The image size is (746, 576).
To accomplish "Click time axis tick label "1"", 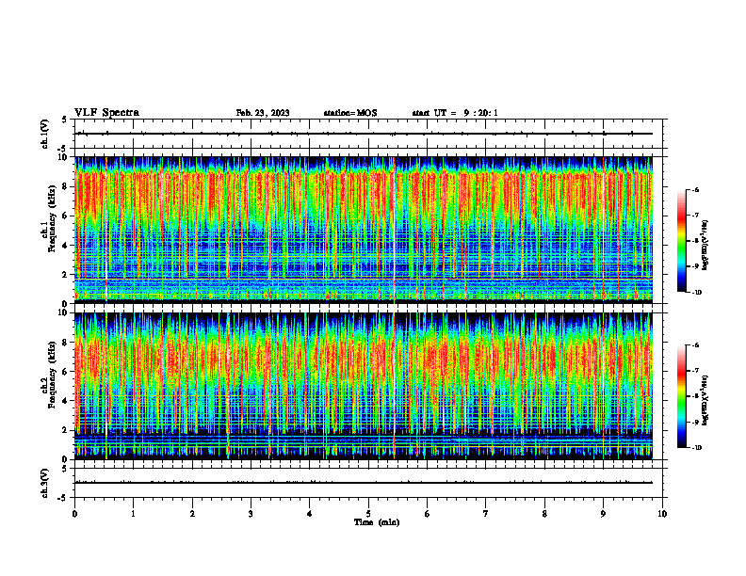I will 133,514.
